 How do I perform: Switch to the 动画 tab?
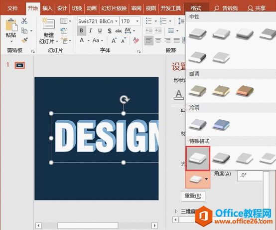[x=92, y=8]
